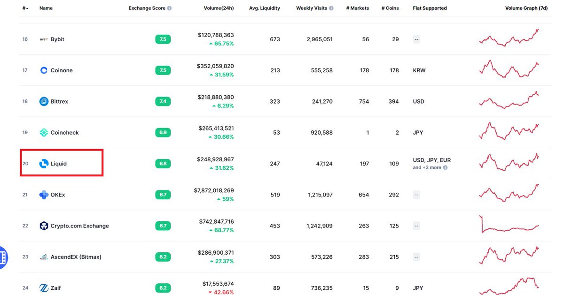Viewport: 564px width, 295px height.
Task: Sort table by rank number column
Action: pos(25,8)
